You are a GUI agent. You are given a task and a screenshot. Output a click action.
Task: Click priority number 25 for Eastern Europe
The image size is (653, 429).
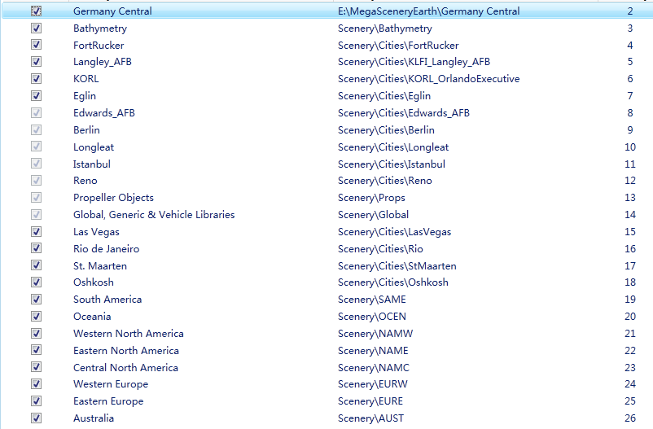pyautogui.click(x=629, y=401)
